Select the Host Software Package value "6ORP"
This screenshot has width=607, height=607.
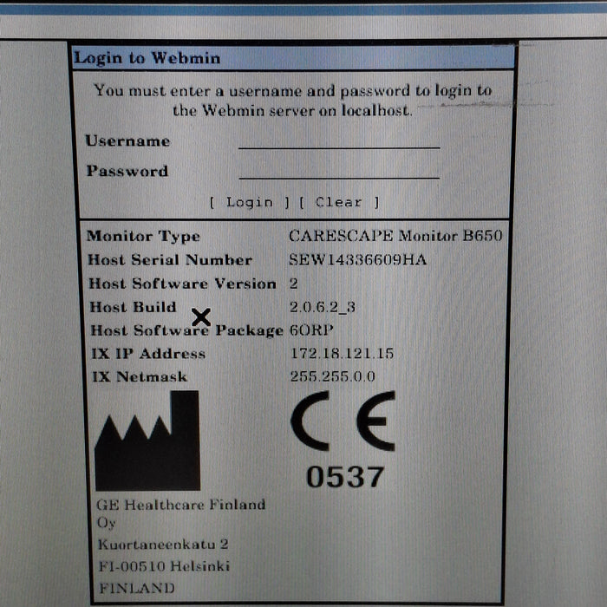311,330
